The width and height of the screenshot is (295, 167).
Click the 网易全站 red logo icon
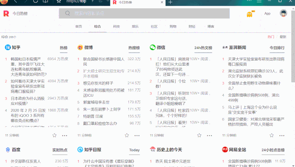pyautogui.click(x=225, y=150)
